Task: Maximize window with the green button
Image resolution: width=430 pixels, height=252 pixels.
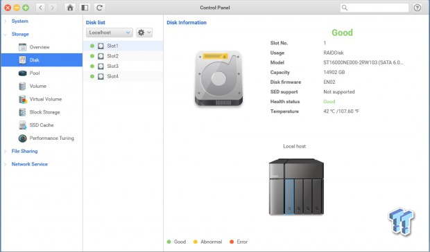Action: pyautogui.click(x=26, y=8)
